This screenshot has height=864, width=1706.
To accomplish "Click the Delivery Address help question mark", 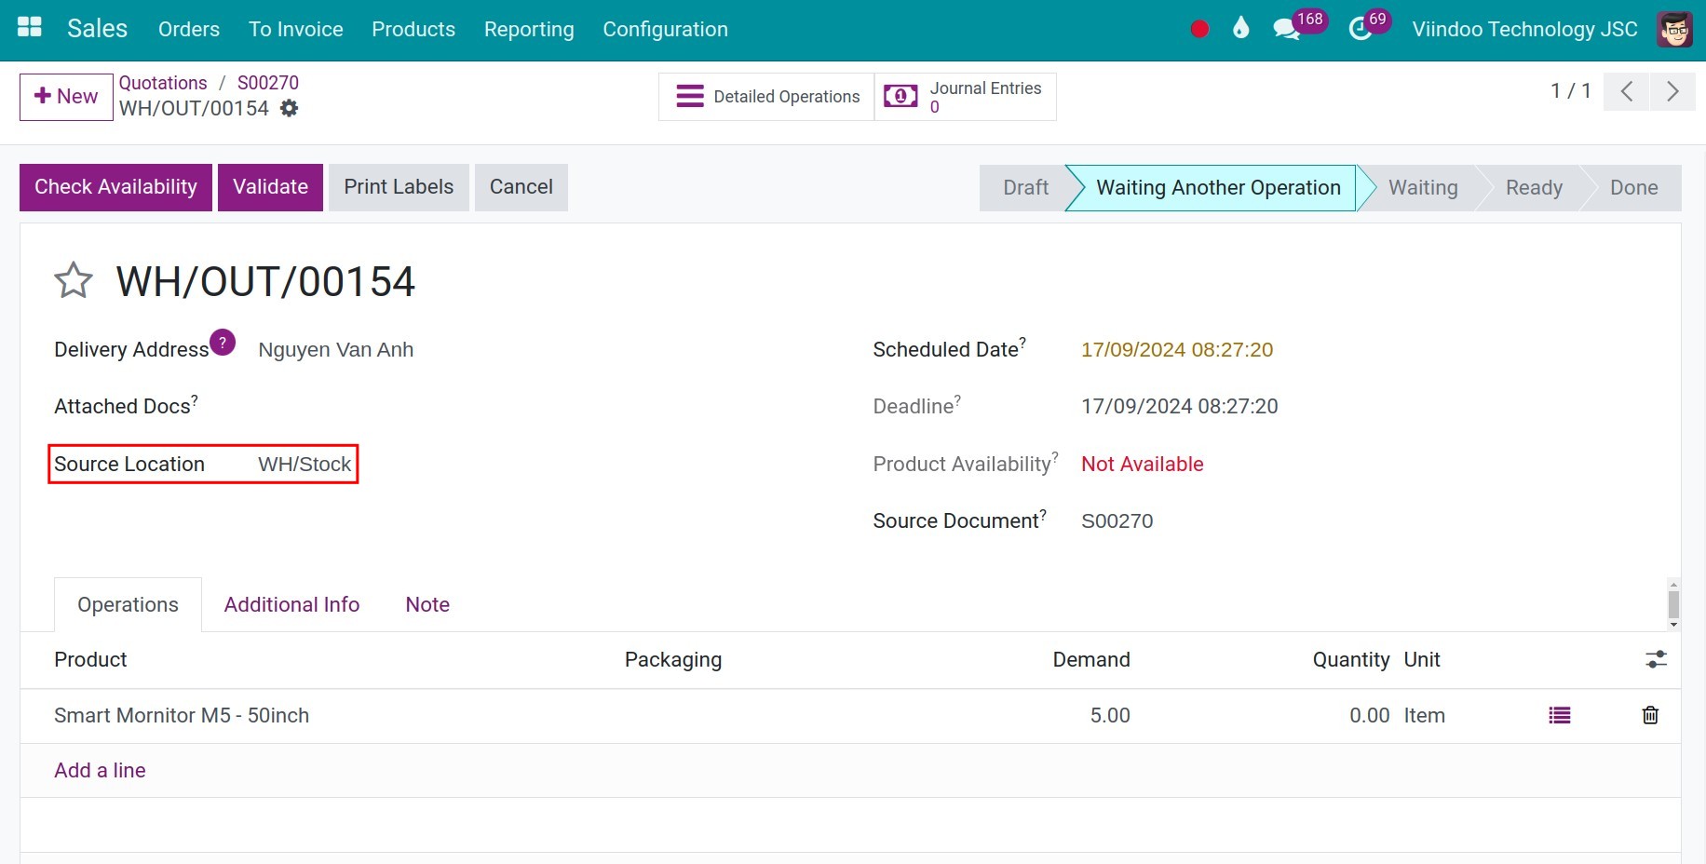I will (x=223, y=342).
